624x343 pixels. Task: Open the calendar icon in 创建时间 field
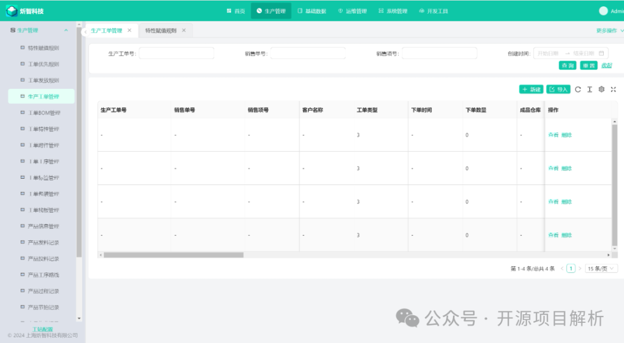[x=601, y=54]
